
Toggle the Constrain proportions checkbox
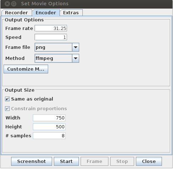7,109
